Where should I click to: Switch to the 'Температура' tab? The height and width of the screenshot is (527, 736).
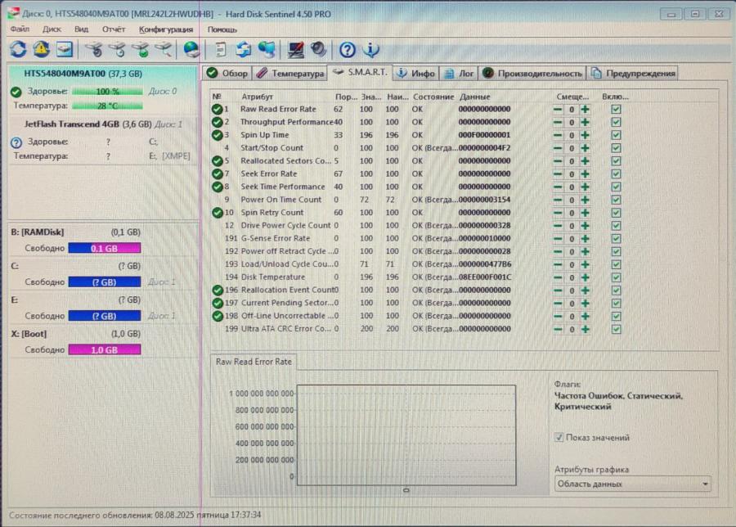click(x=290, y=73)
